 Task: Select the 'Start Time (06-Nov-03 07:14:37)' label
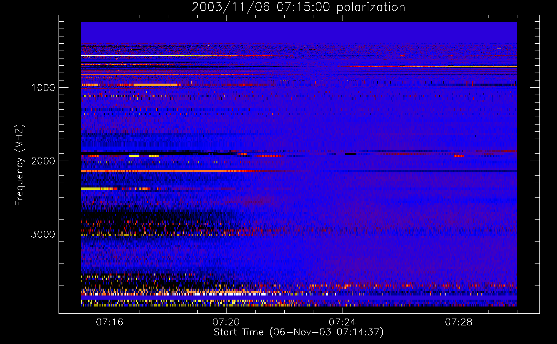pos(298,332)
